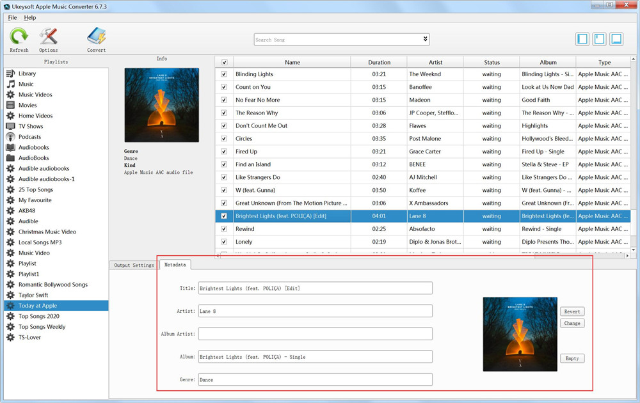The image size is (640, 403).
Task: Select the 'Like Strangers Do' song row
Action: 423,177
